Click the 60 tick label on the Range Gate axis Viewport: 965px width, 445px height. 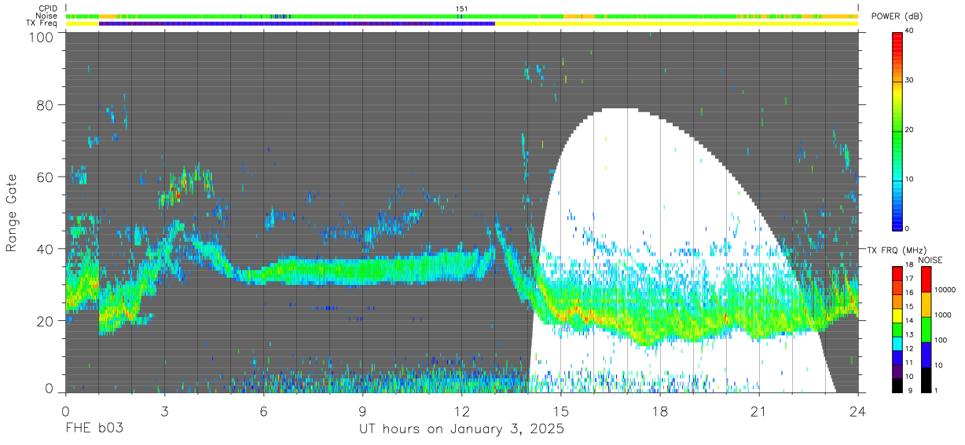tap(46, 177)
